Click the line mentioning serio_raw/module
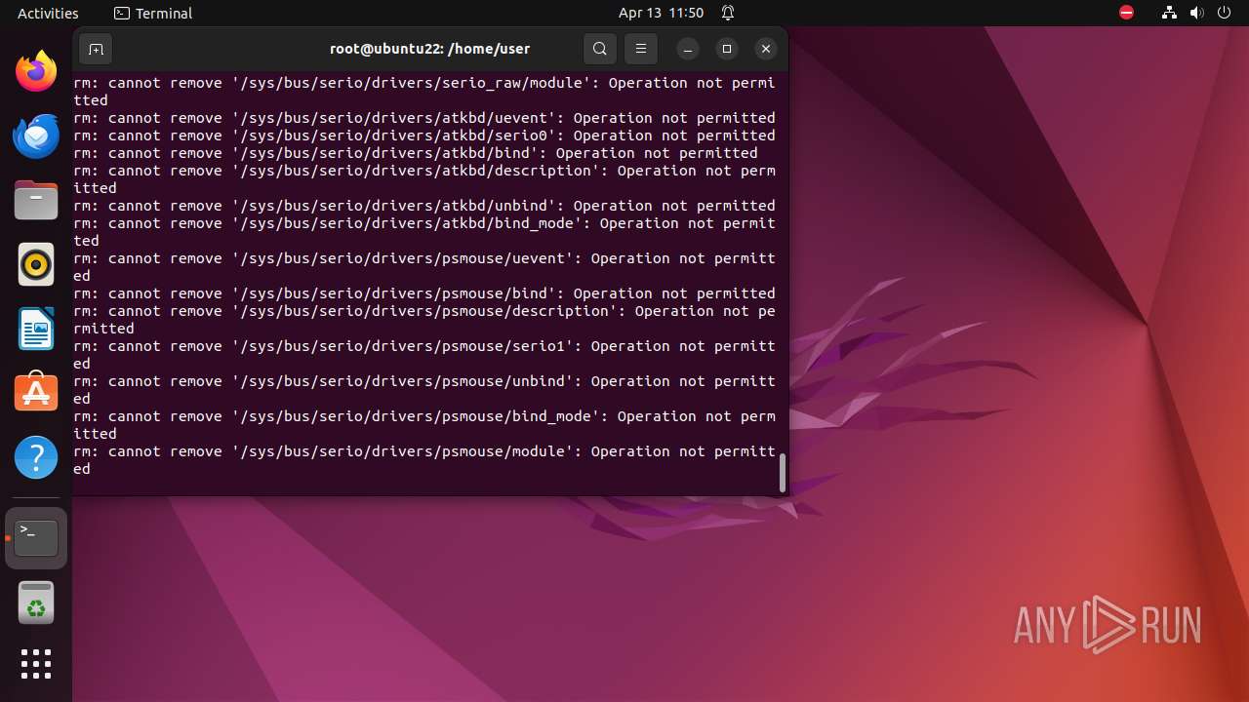The width and height of the screenshot is (1249, 702). tap(424, 92)
